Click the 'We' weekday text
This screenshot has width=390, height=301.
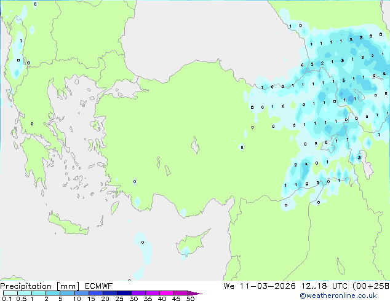pos(229,286)
